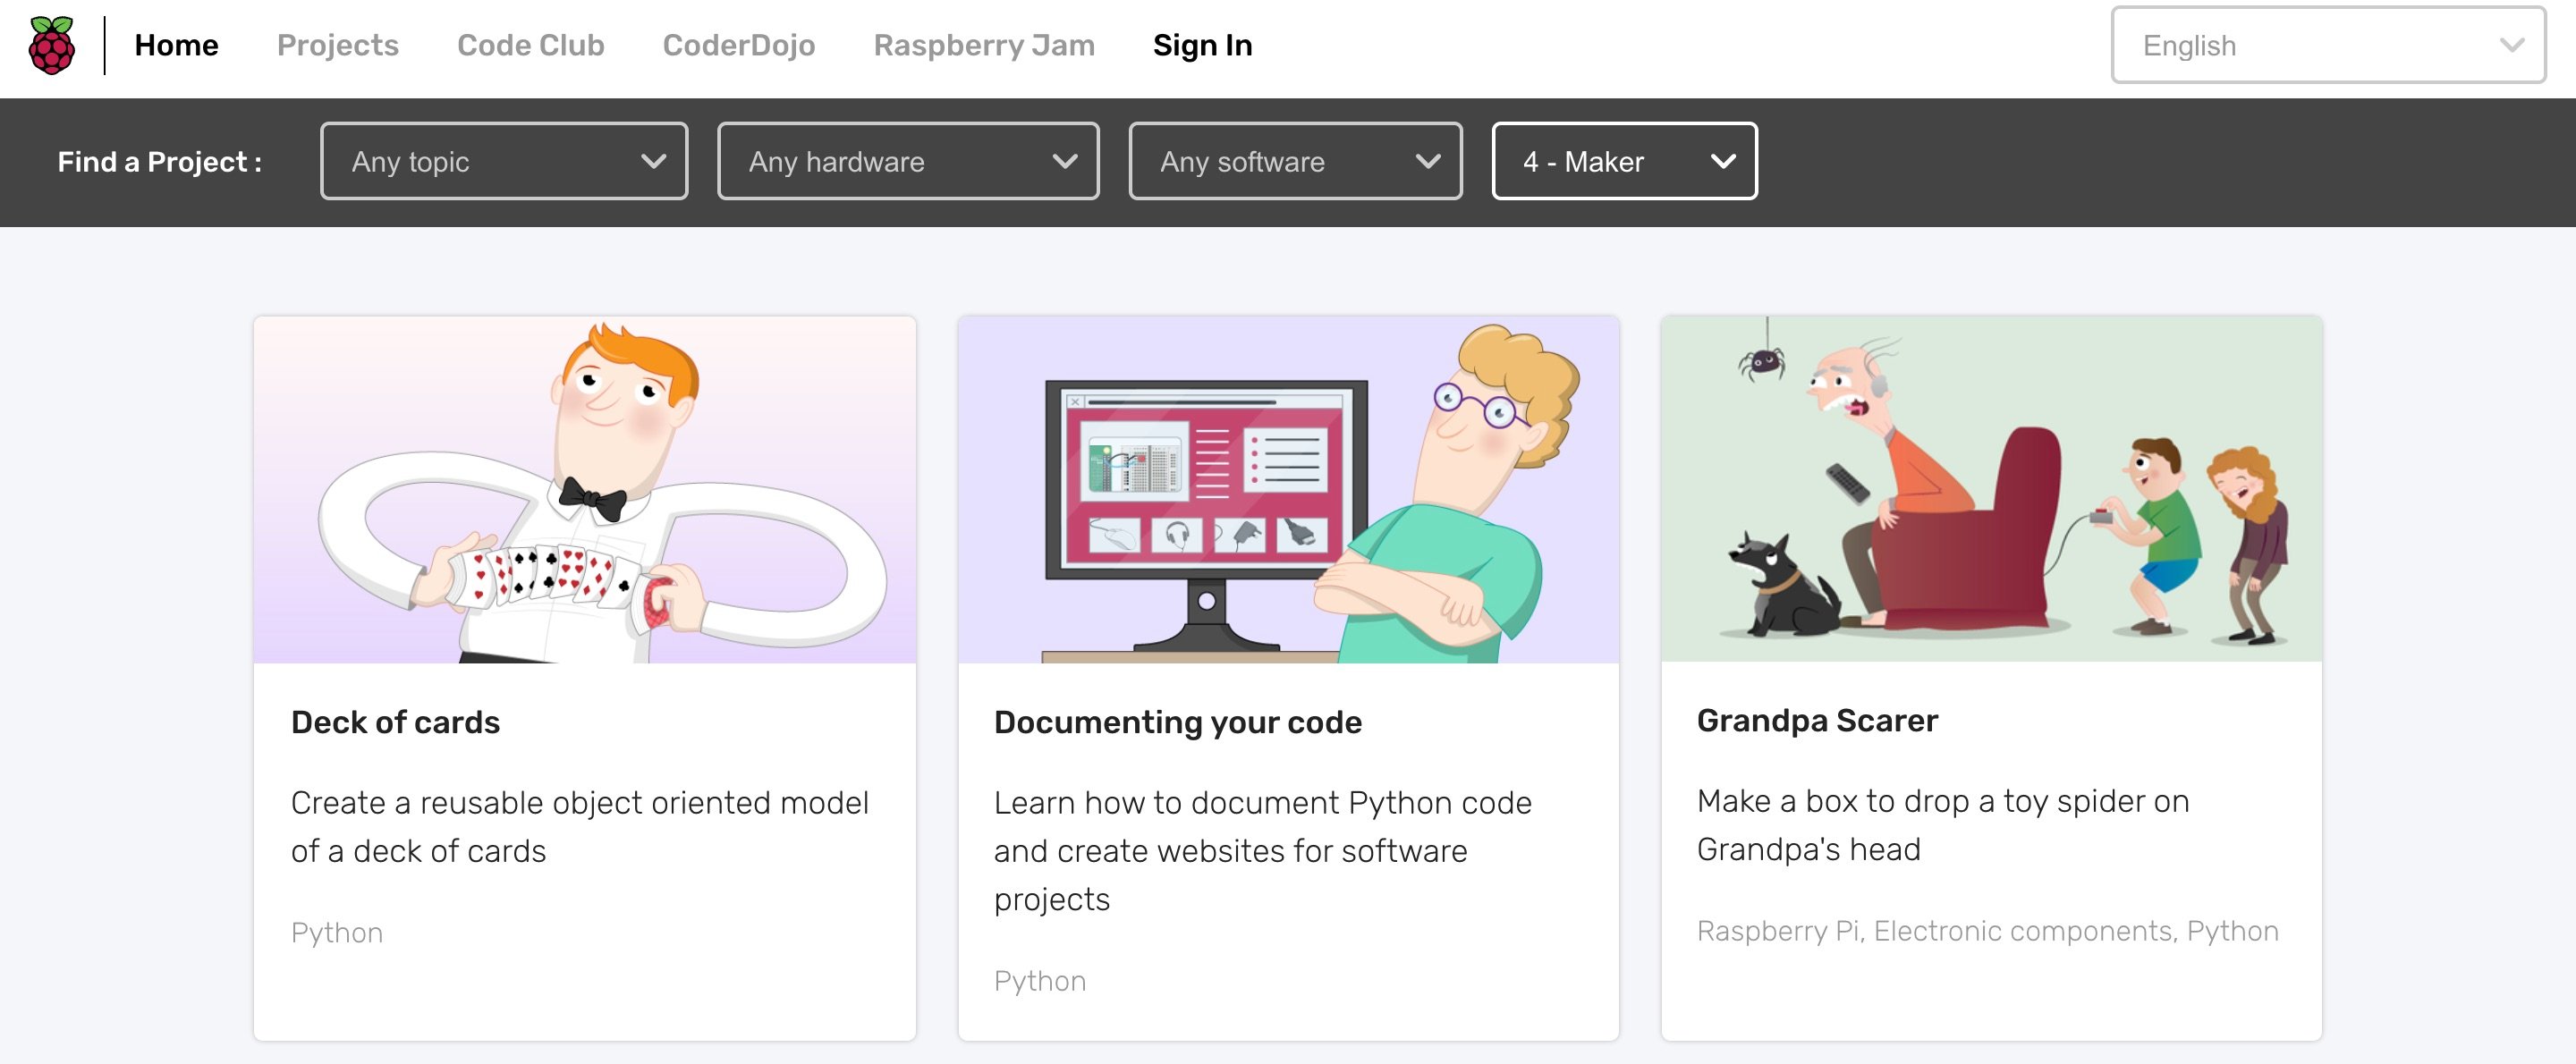Click the Raspberry Pi logo icon

52,46
